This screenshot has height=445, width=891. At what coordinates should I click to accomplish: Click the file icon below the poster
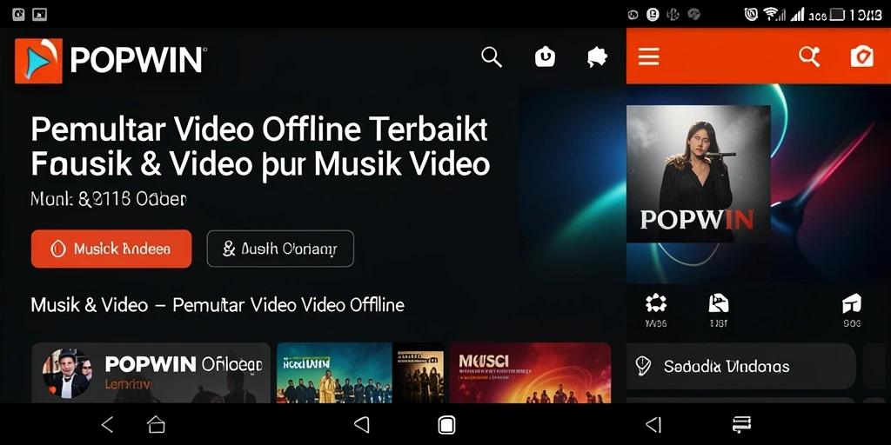[718, 303]
